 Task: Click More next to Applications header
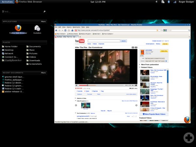tap(43, 21)
